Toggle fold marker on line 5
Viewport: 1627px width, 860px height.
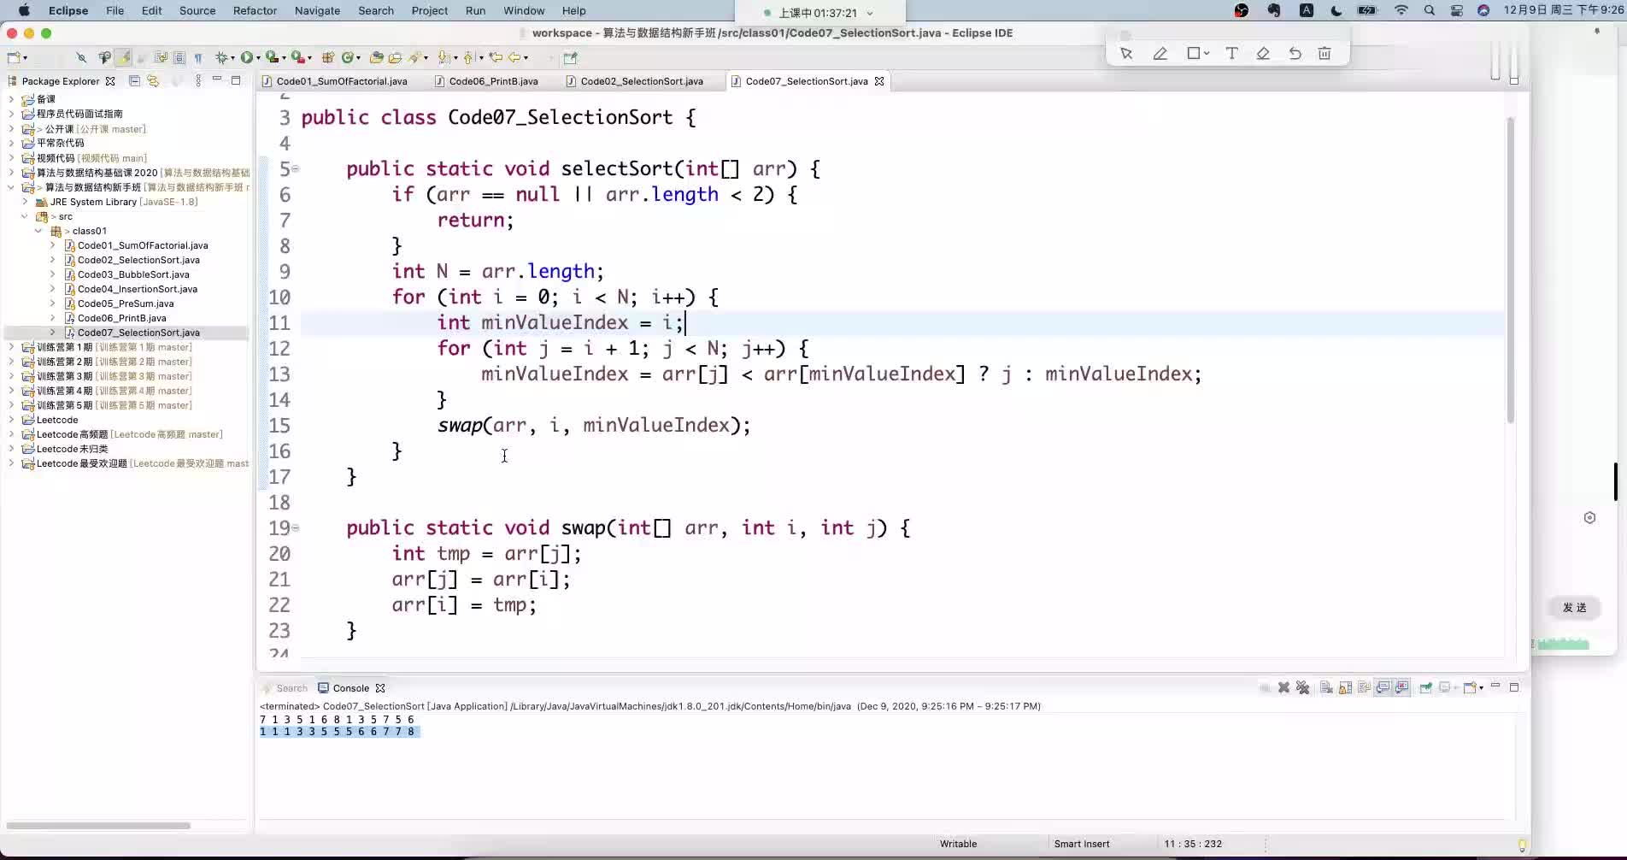pyautogui.click(x=296, y=168)
